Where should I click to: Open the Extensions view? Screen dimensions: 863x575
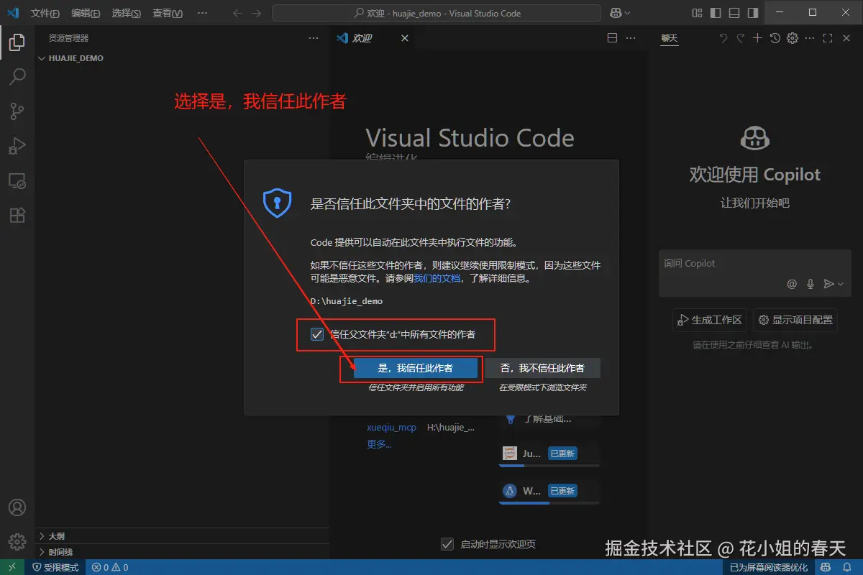pyautogui.click(x=17, y=215)
